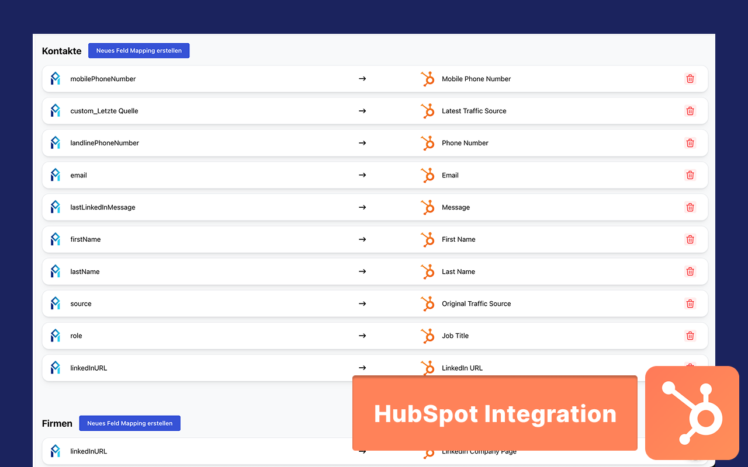Delete the mobilePhoneNumber mapping

(x=690, y=79)
